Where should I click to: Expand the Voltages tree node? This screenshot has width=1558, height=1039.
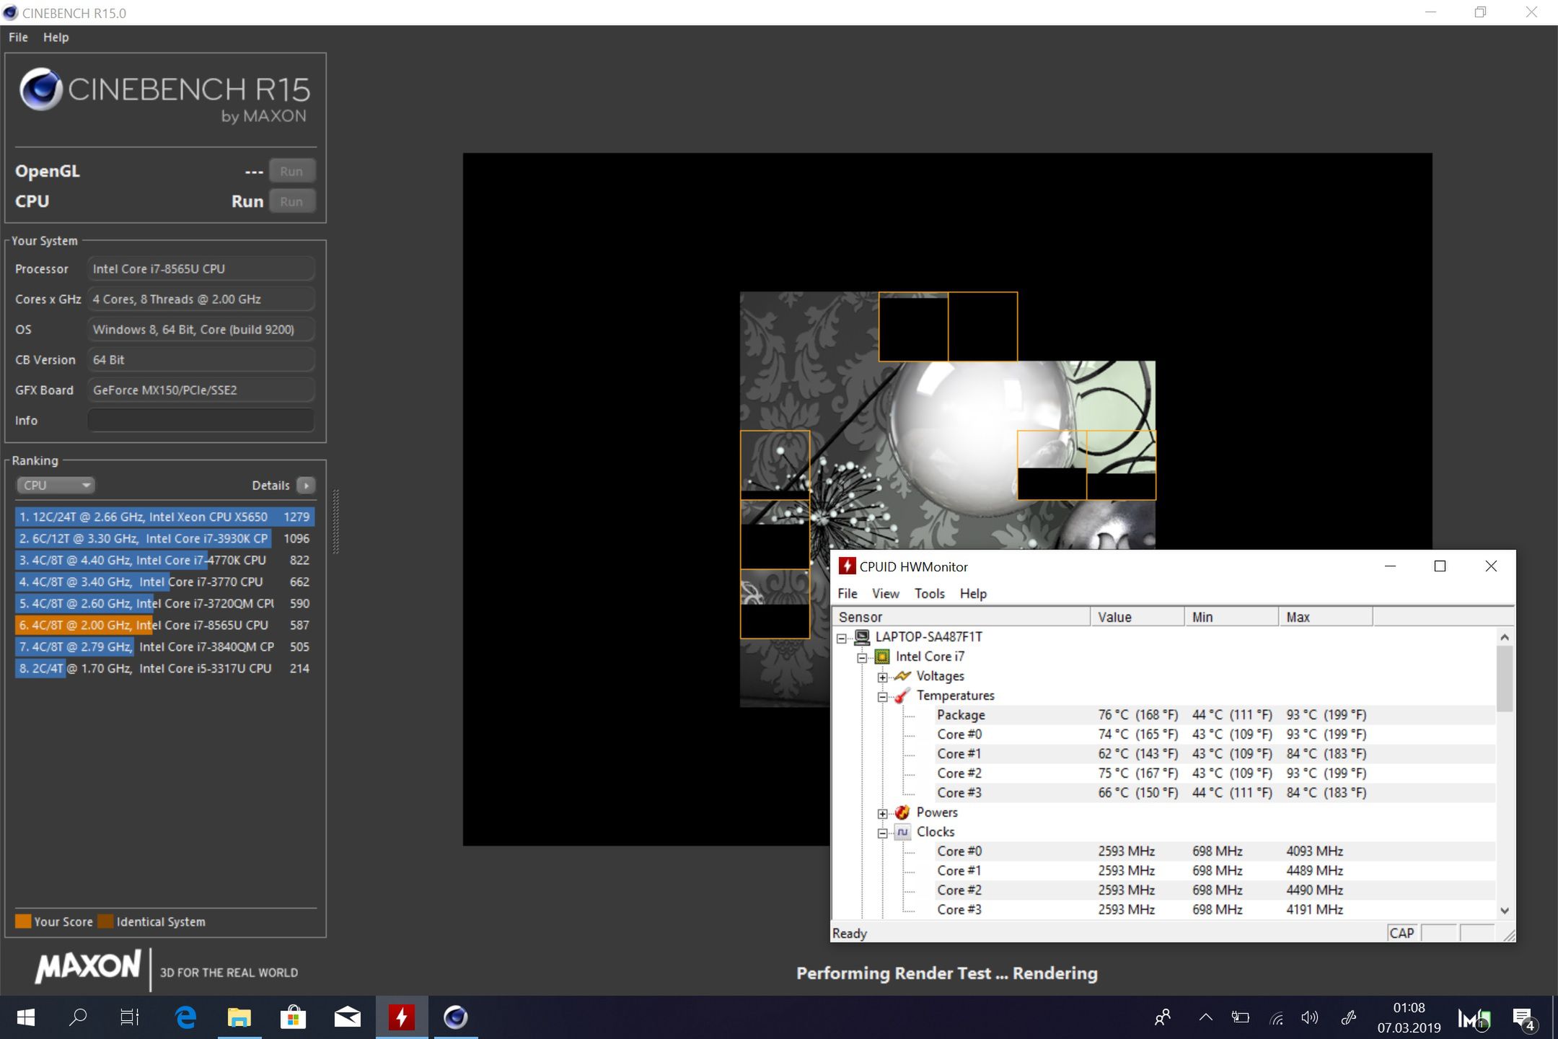pyautogui.click(x=882, y=677)
